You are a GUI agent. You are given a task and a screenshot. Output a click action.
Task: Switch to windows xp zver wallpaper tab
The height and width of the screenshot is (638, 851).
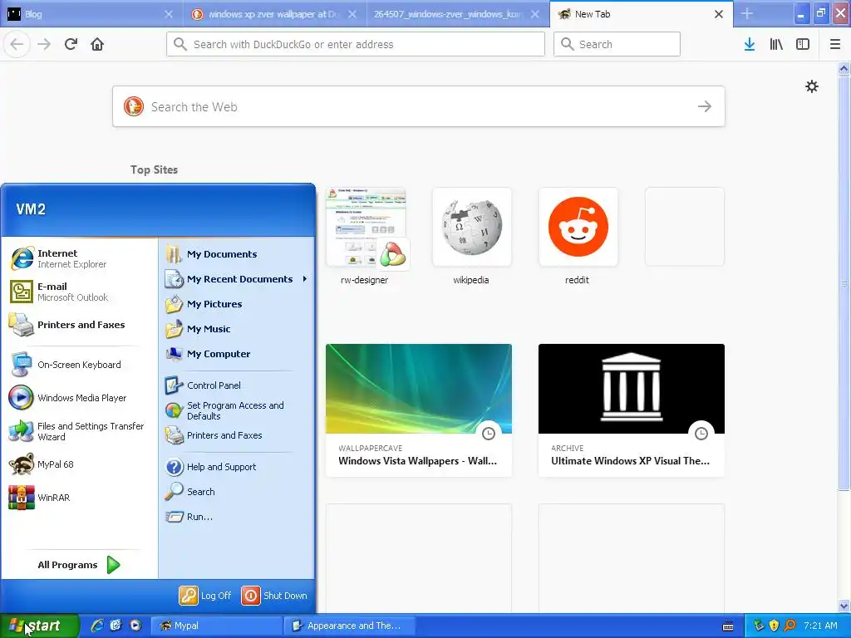(x=274, y=14)
